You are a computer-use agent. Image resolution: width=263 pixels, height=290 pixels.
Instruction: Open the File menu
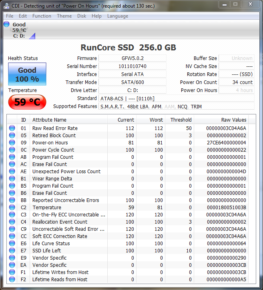(10, 16)
